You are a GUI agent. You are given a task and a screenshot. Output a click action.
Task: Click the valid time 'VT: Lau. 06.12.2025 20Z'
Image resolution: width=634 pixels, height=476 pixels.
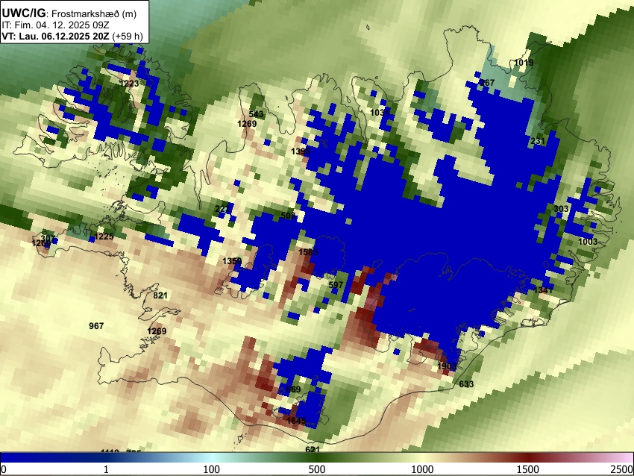coord(55,36)
